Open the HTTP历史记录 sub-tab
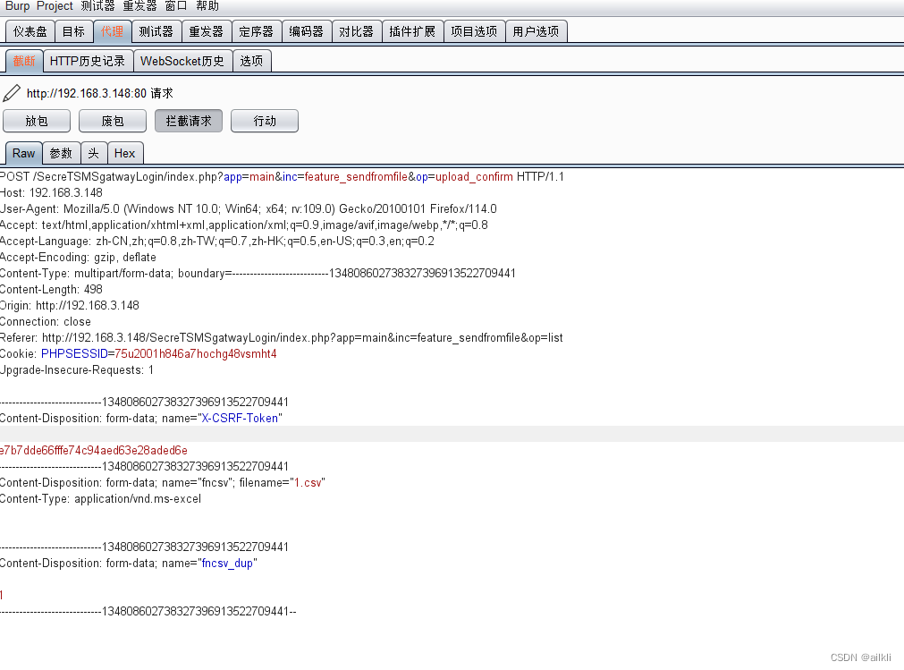 (x=87, y=61)
